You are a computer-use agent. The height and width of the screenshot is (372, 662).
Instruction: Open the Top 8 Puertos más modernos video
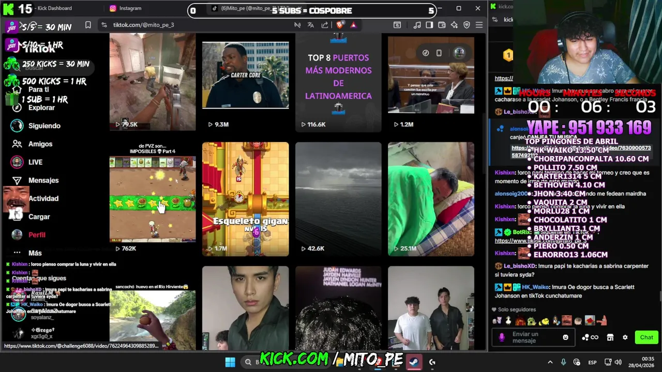[x=338, y=83]
